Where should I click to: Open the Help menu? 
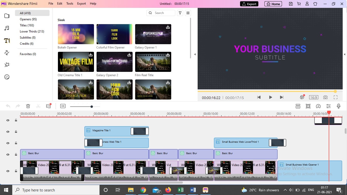tap(93, 4)
